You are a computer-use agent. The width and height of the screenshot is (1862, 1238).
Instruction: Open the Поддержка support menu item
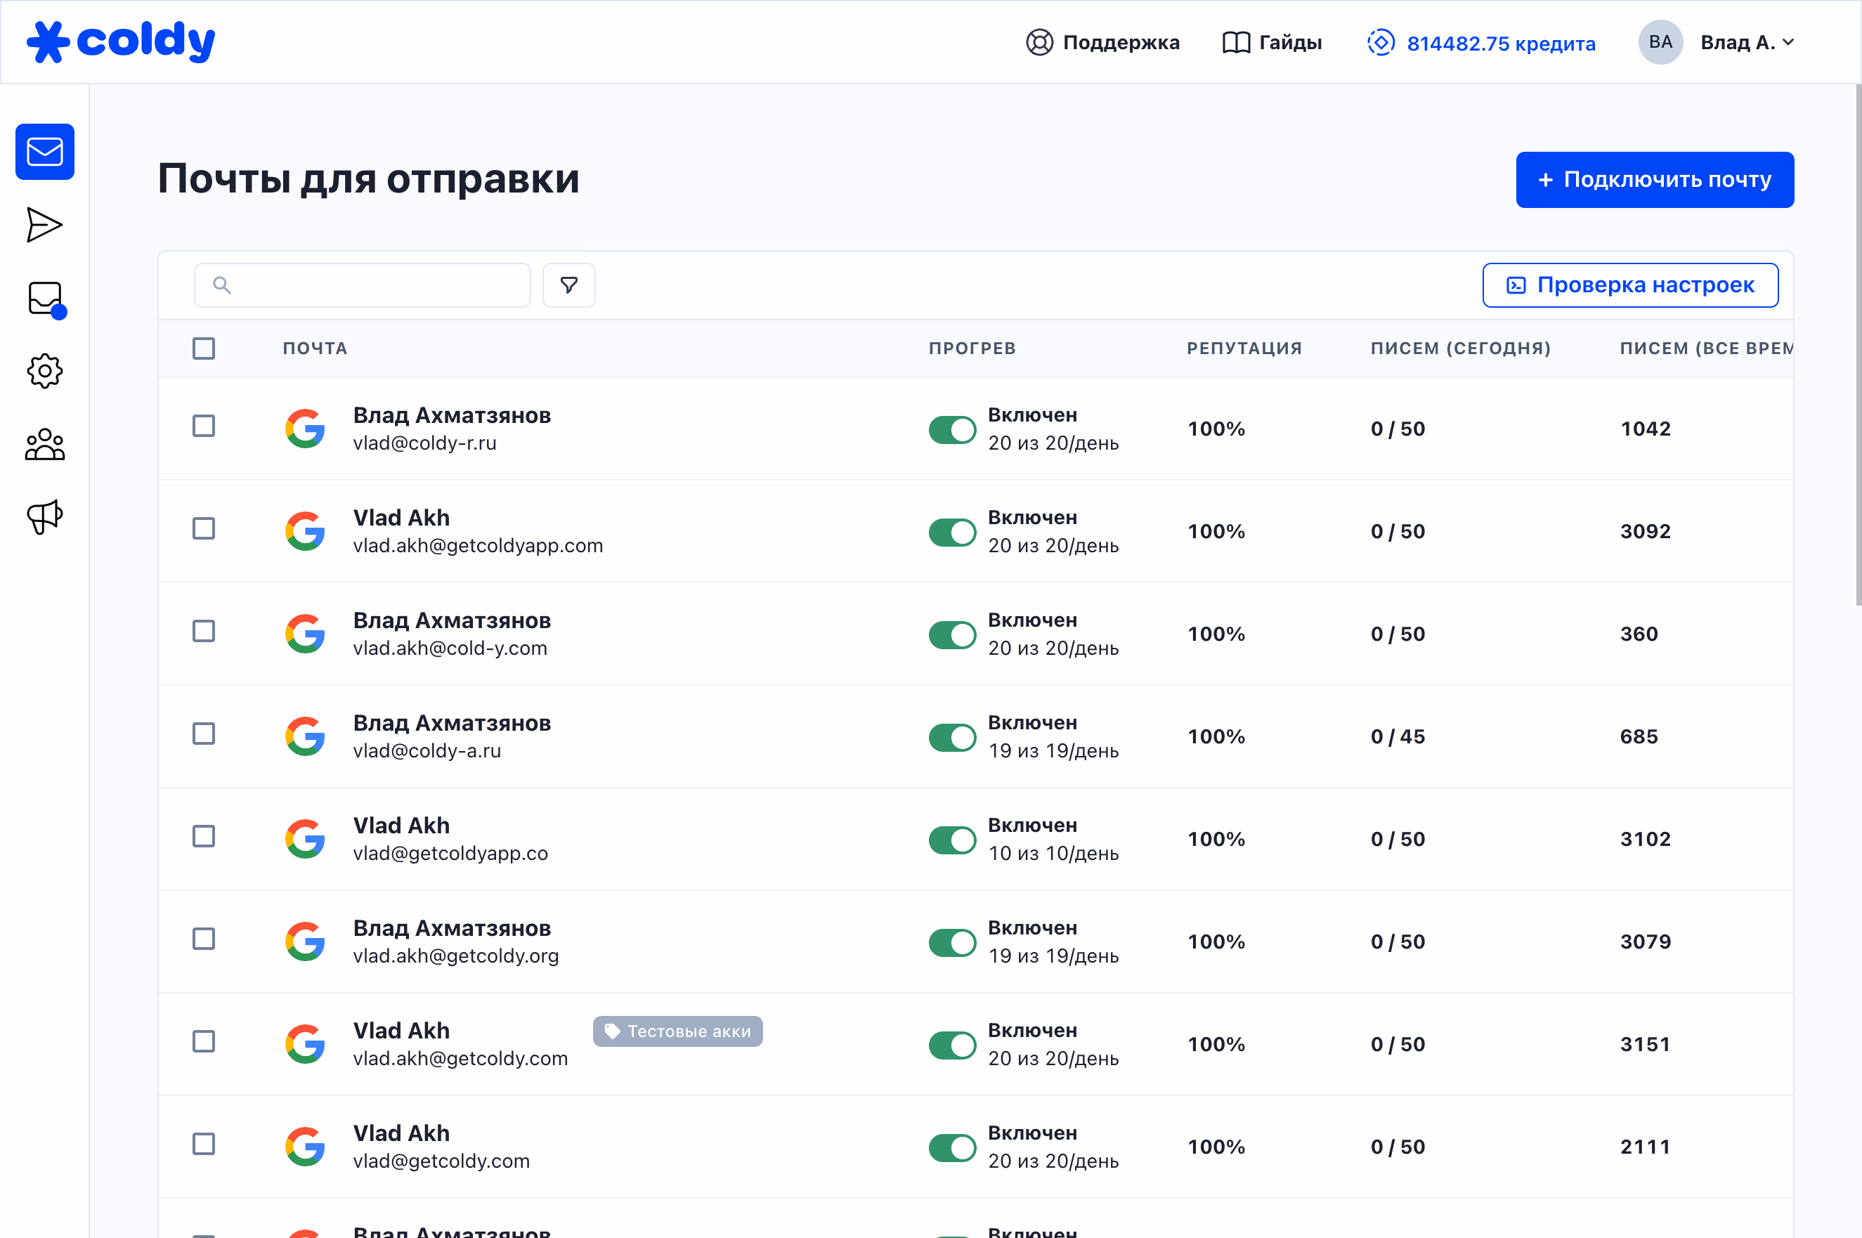pyautogui.click(x=1102, y=43)
